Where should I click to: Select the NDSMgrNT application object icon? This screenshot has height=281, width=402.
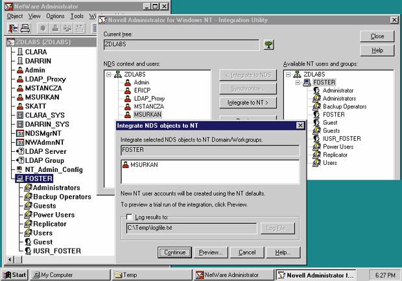[20, 133]
